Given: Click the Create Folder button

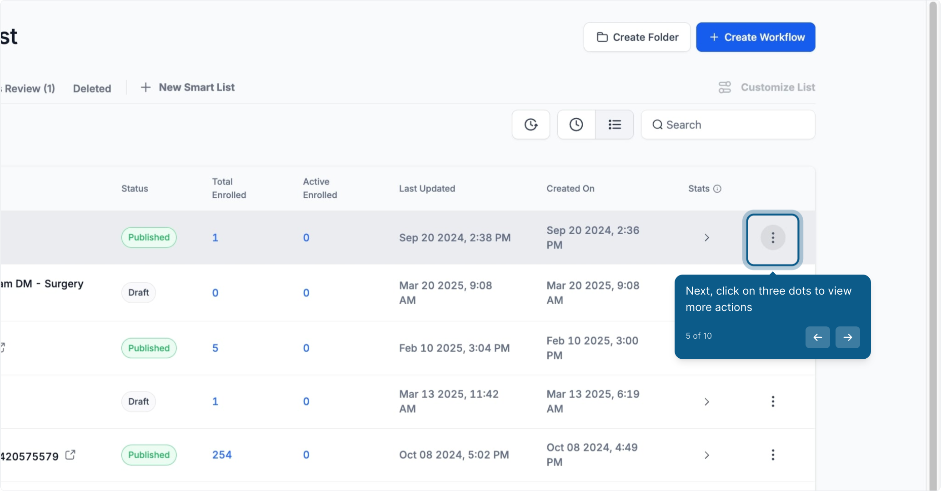Looking at the screenshot, I should click(637, 37).
